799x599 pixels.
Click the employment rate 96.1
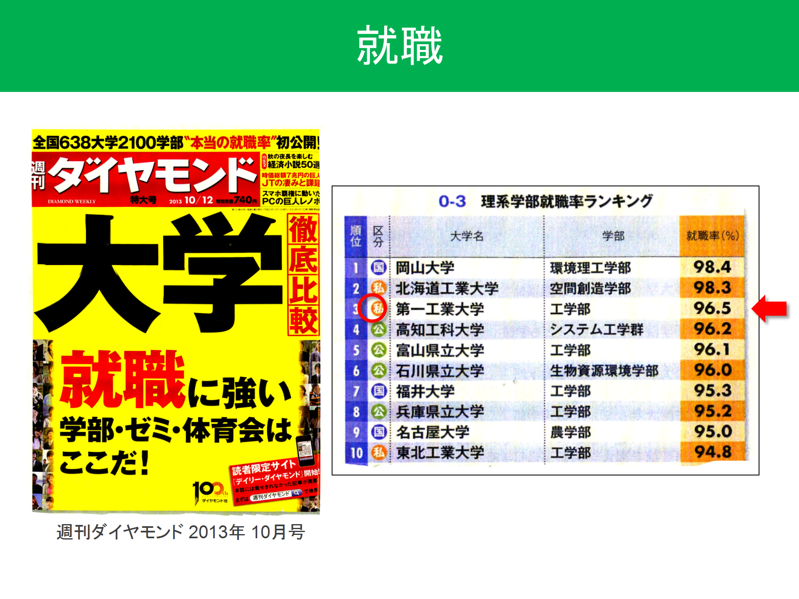pos(712,349)
